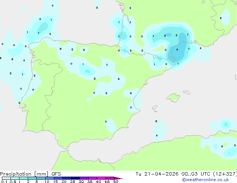This screenshot has height=183, width=237.
Task: Click the magenta legend swatch between 40 and 45
Action: pyautogui.click(x=101, y=178)
